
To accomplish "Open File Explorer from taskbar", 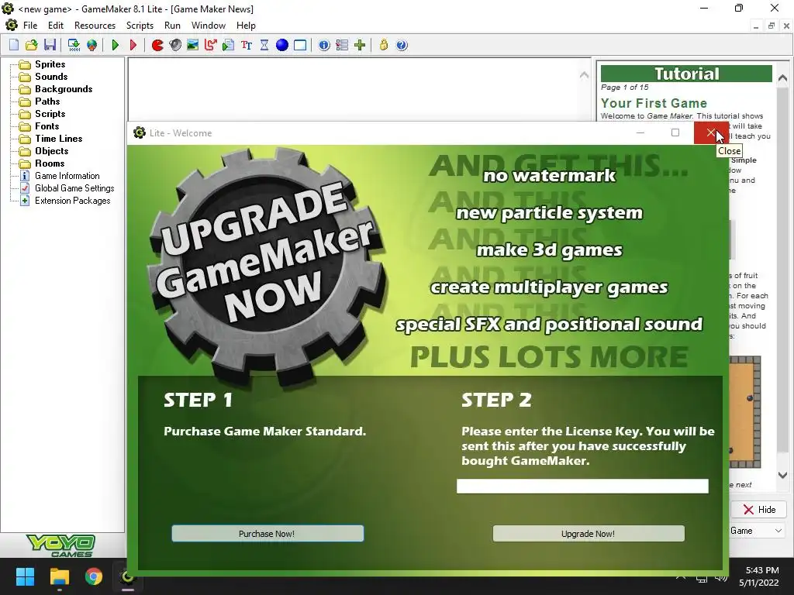I will pos(59,576).
